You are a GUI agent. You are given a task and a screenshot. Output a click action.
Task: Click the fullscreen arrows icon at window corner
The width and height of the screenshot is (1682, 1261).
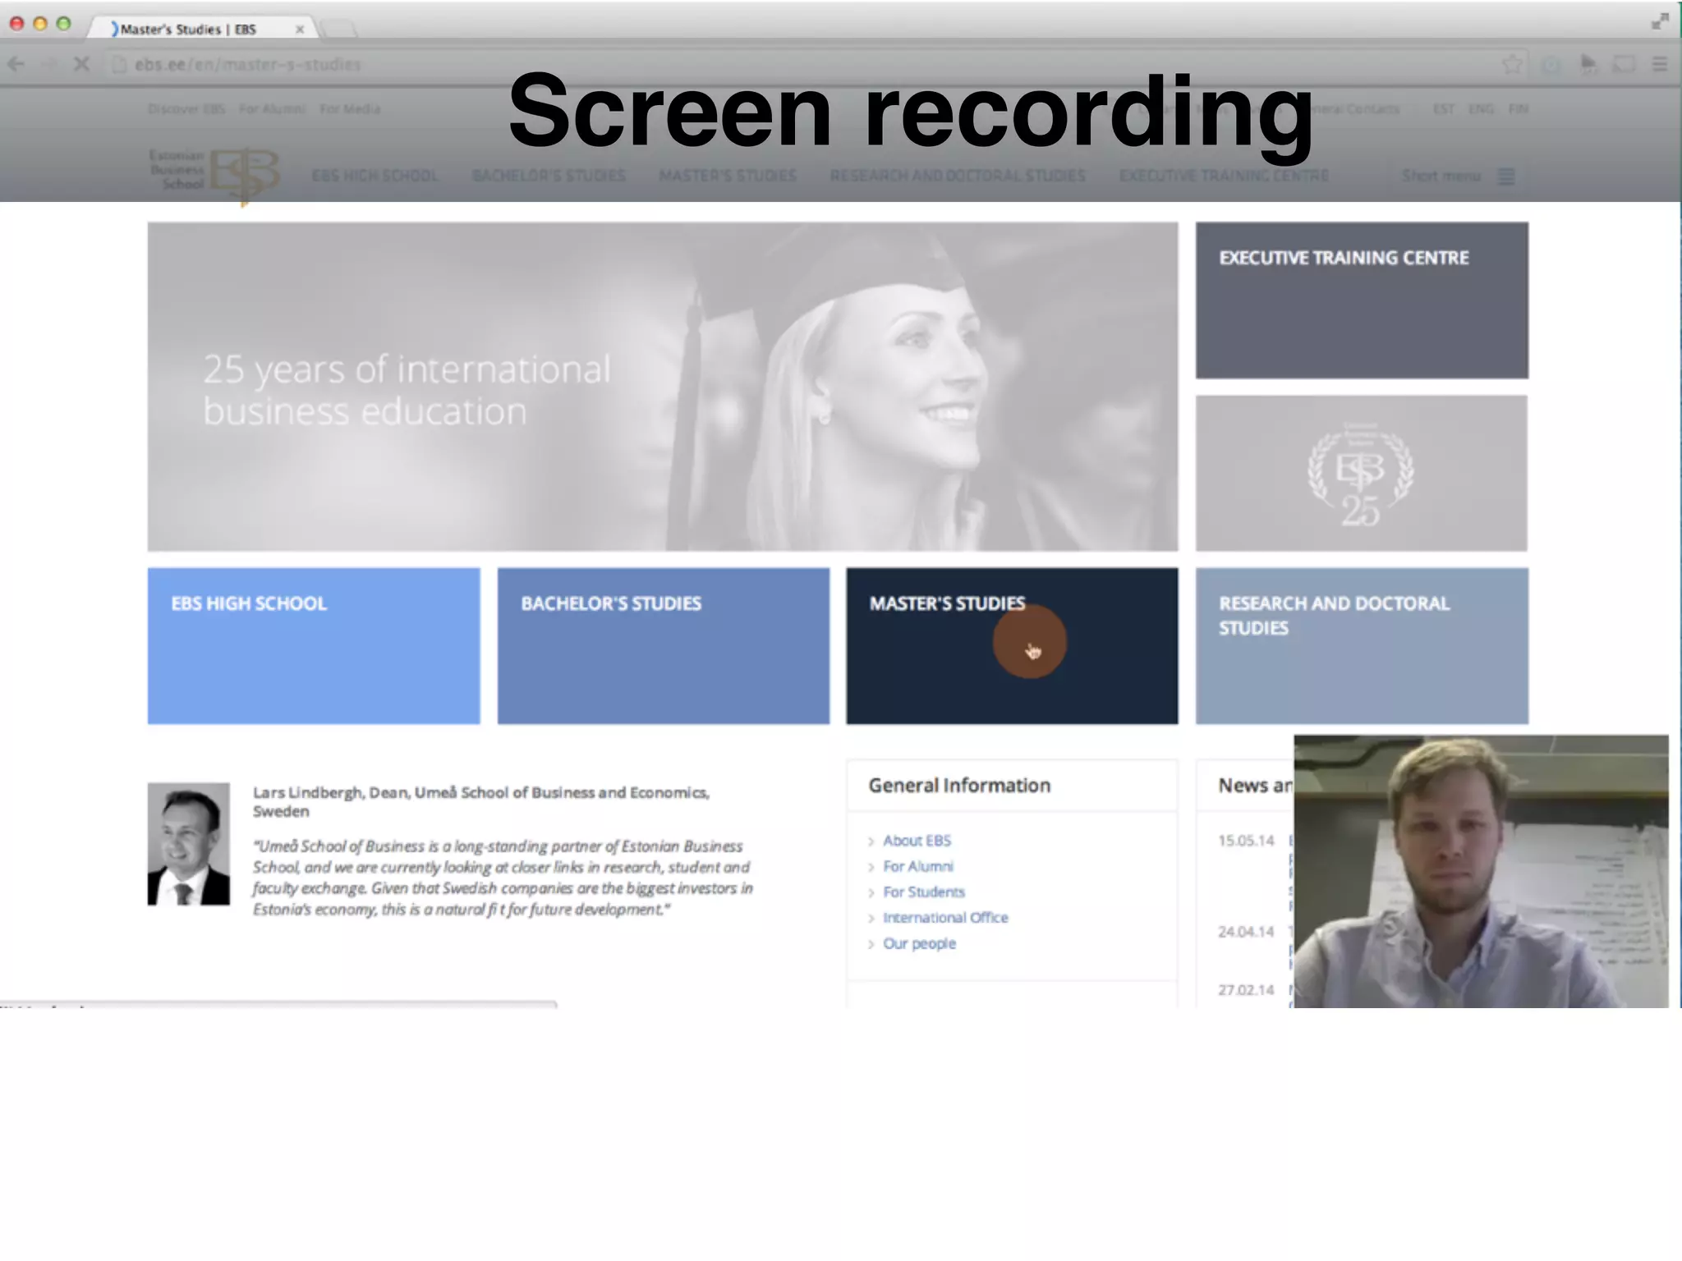pos(1660,22)
